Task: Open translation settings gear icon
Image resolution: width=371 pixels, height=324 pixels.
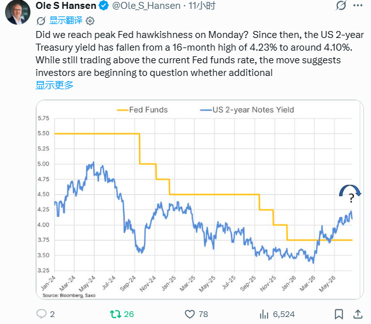Action: (90, 21)
